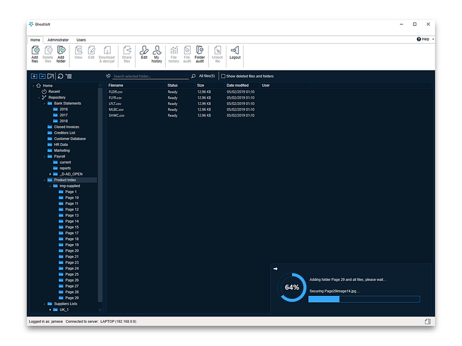Viewport: 462px width, 346px height.
Task: Collapse the img-supplied folder
Action: (50, 186)
